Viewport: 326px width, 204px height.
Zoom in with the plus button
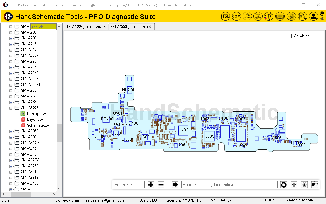pos(151,185)
